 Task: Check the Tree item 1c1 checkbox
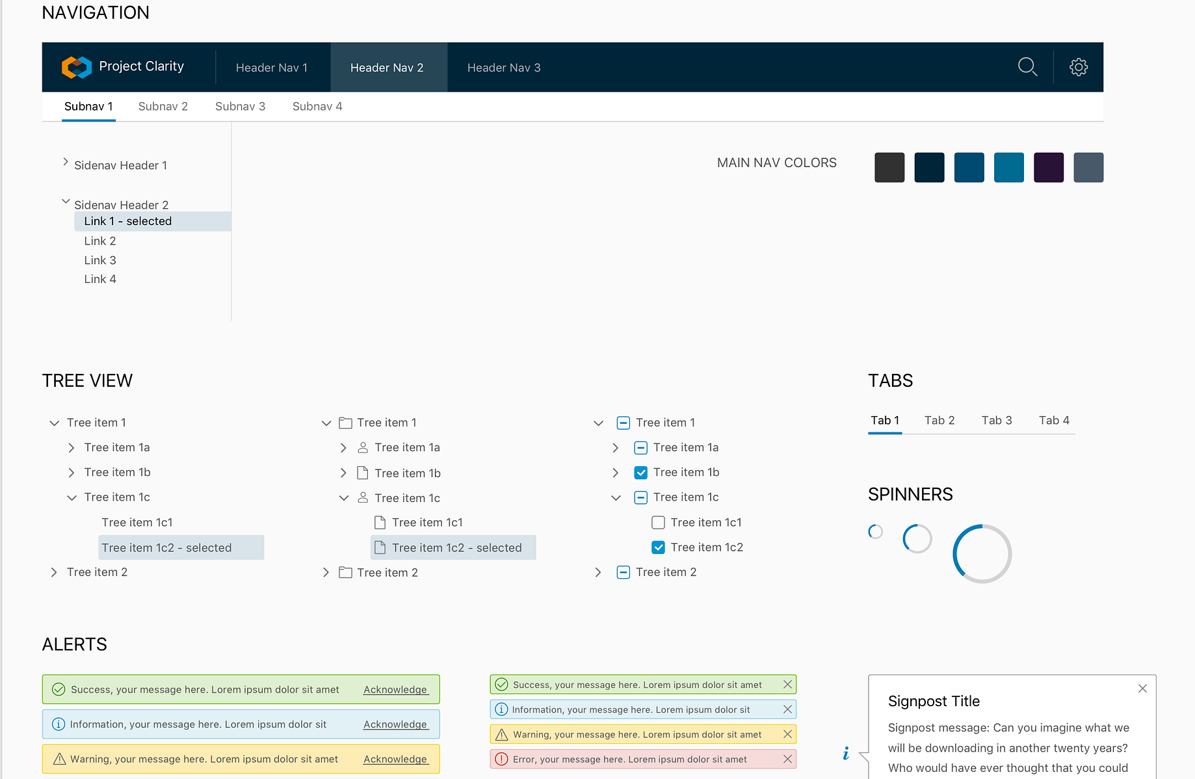[658, 522]
